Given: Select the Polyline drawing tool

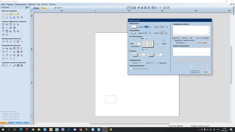Looking at the screenshot, I should coord(3,28).
